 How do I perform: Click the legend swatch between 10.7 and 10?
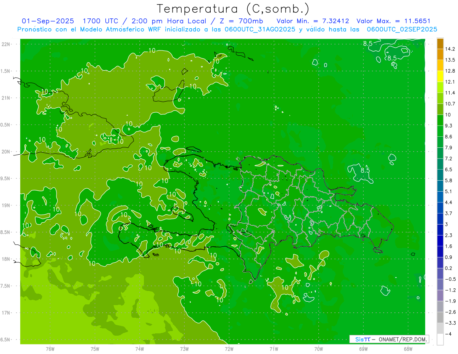[x=440, y=109]
